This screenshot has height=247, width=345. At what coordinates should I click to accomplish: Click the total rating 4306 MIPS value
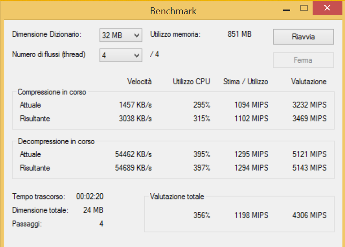click(x=309, y=215)
